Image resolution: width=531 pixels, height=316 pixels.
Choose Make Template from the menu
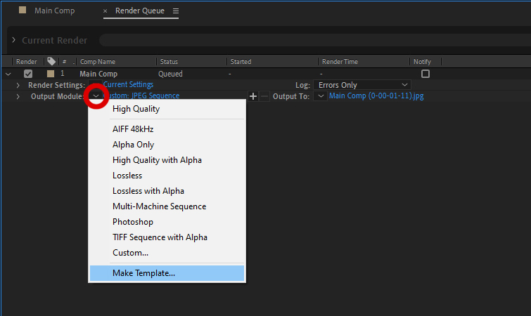click(x=143, y=273)
